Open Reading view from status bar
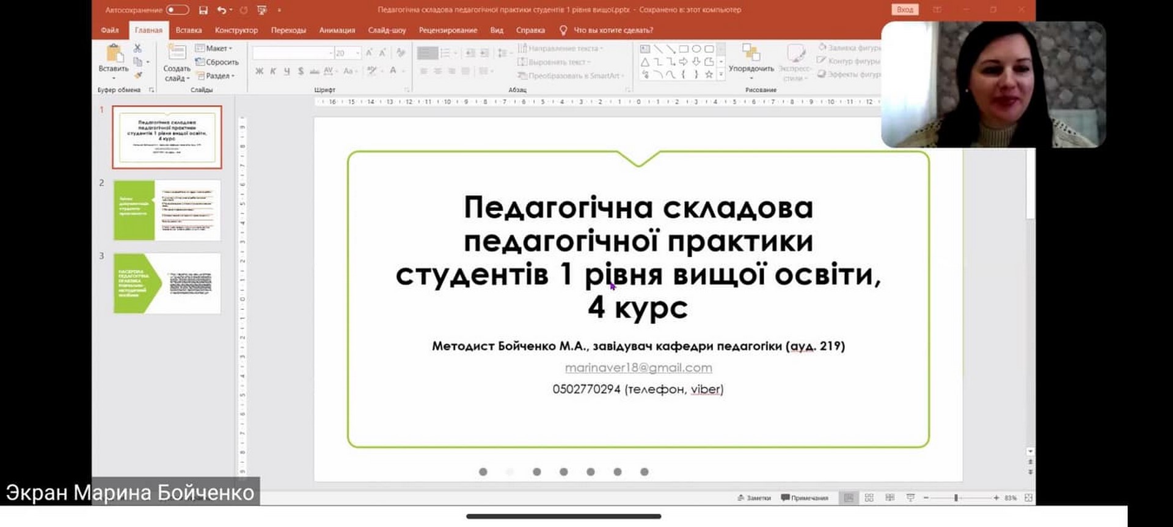Image resolution: width=1173 pixels, height=527 pixels. 890,498
